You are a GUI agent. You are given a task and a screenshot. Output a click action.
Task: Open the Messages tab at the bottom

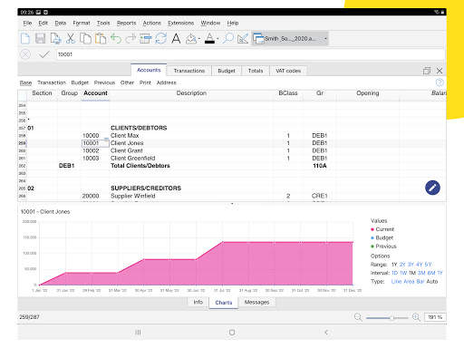256,302
